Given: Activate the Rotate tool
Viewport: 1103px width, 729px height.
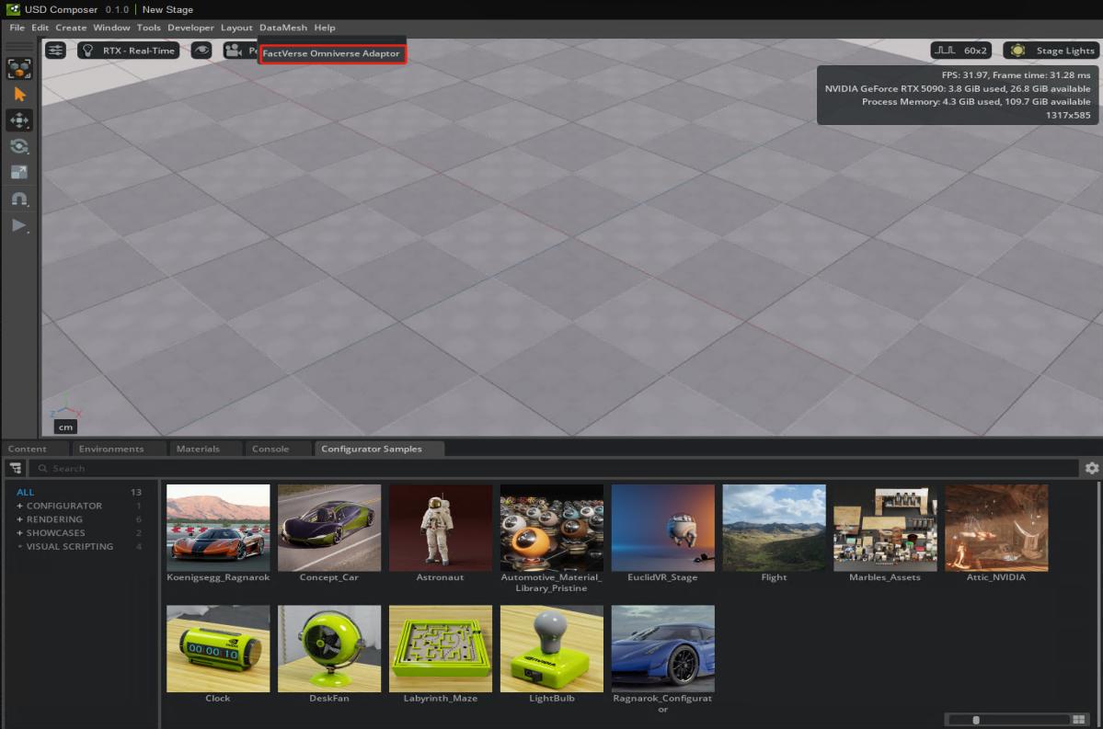Looking at the screenshot, I should point(19,146).
